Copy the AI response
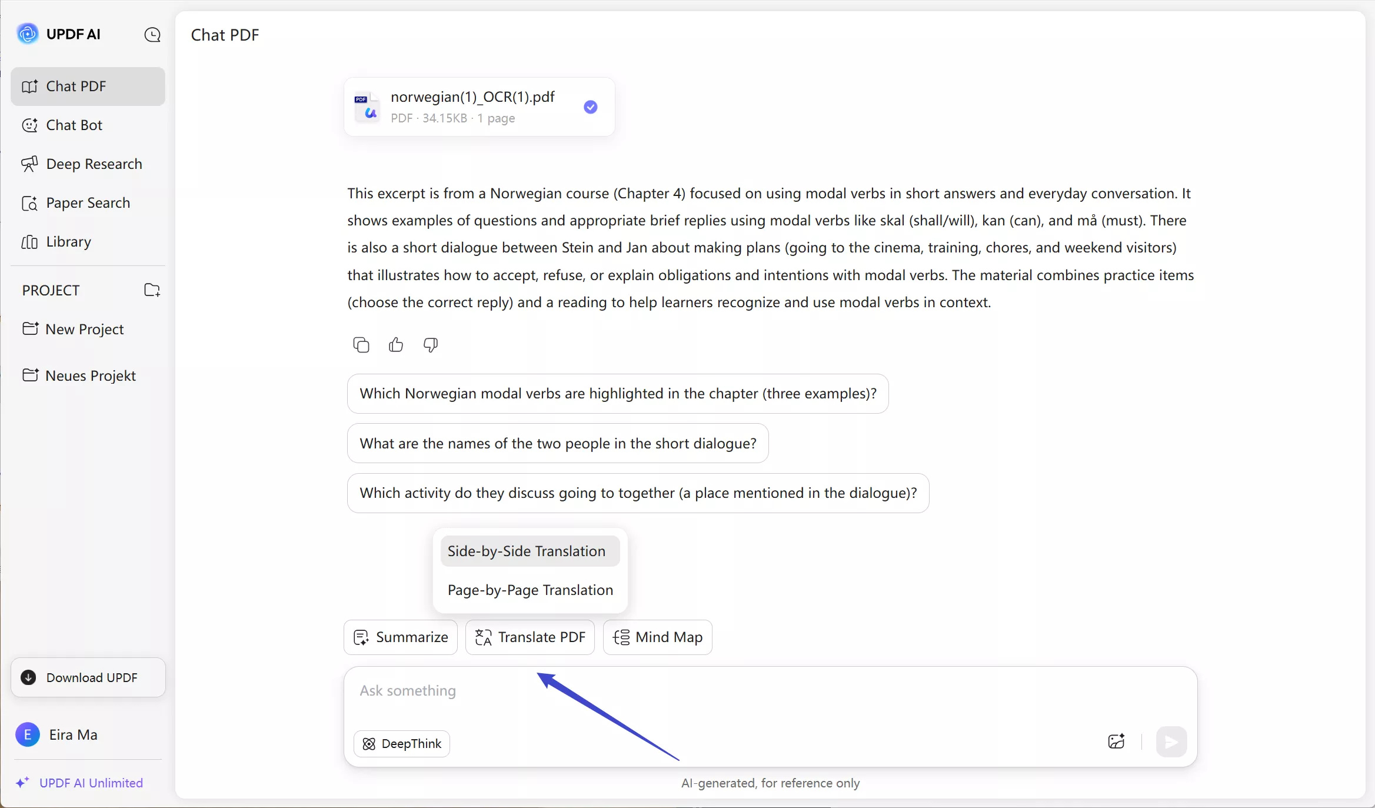 361,345
